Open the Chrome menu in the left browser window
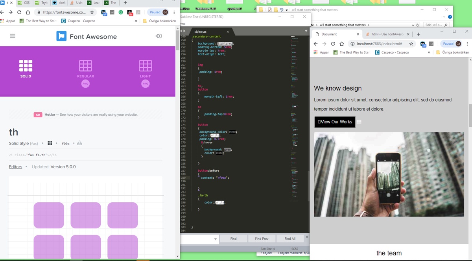 pos(174,12)
